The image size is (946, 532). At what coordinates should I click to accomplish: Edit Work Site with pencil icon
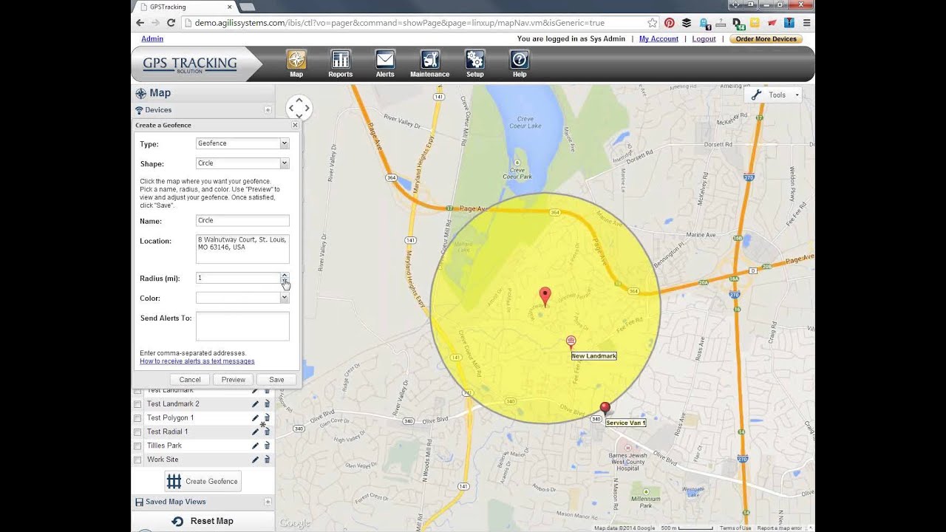tap(255, 460)
